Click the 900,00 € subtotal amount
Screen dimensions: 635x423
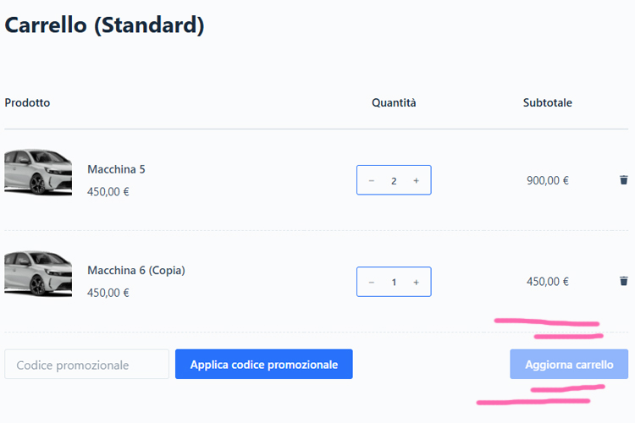(547, 181)
